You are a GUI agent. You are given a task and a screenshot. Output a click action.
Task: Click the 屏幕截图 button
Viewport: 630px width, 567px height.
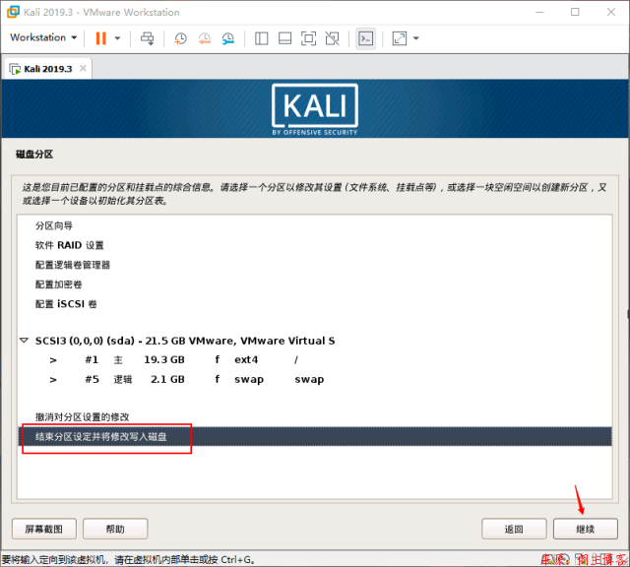44,530
